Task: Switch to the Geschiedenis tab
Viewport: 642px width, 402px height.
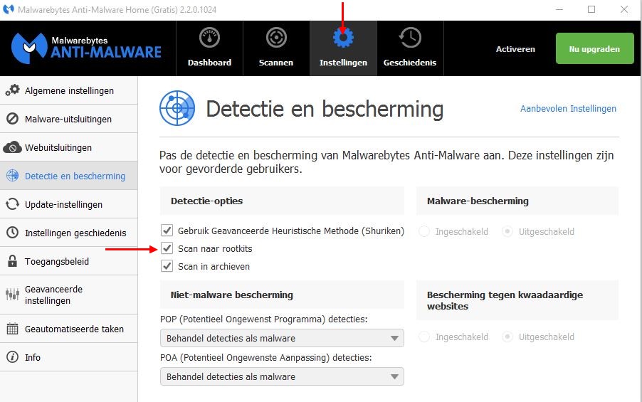Action: click(x=410, y=48)
